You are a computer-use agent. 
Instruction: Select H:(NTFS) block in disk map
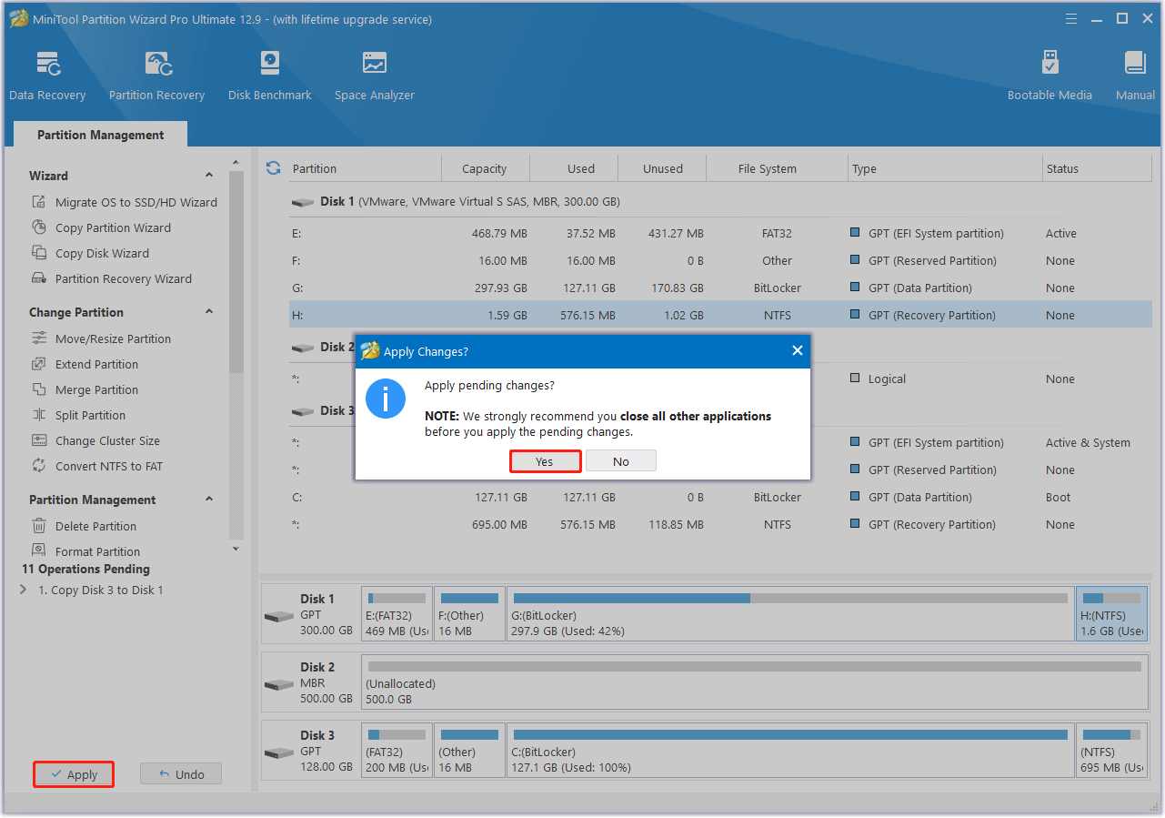pos(1111,613)
